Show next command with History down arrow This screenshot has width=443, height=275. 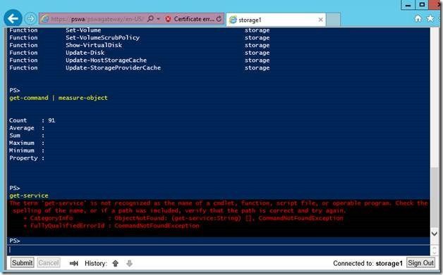[129, 263]
